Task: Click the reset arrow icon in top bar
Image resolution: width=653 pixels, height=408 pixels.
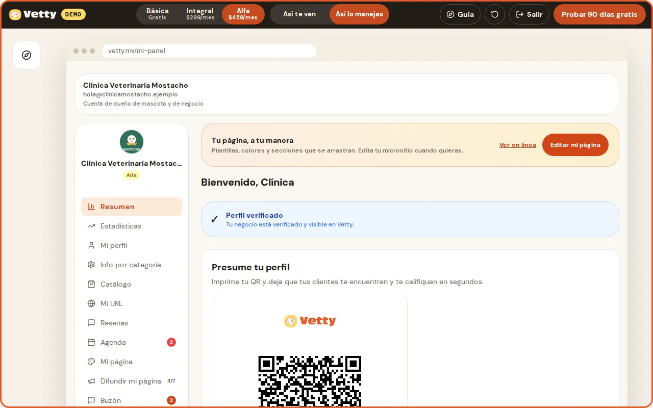Action: [x=494, y=14]
